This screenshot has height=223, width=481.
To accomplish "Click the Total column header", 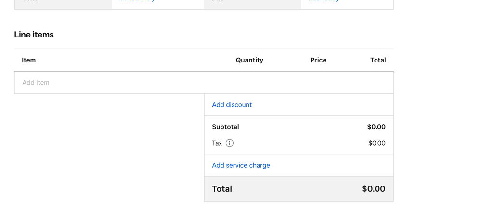I will pyautogui.click(x=378, y=60).
